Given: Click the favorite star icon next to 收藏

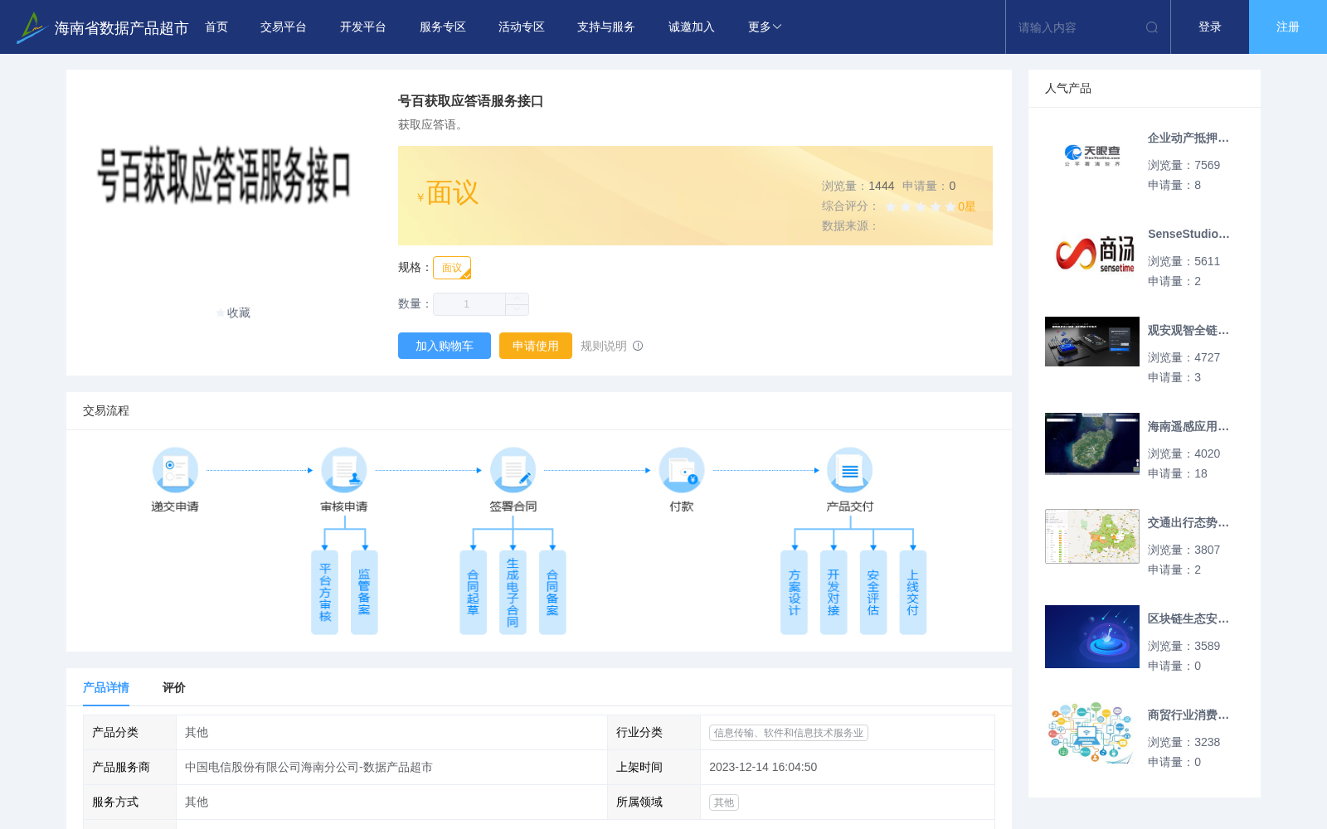Looking at the screenshot, I should click(221, 313).
